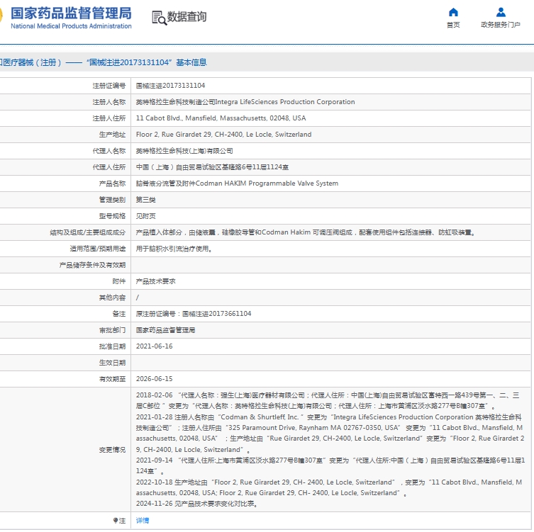Image resolution: width=534 pixels, height=532 pixels.
Task: Click the 基本信息 page heading
Action: click(x=191, y=62)
